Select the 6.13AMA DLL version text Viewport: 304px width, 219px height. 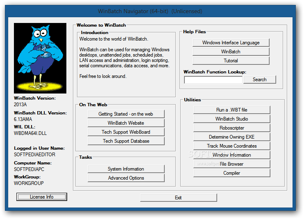pyautogui.click(x=23, y=119)
